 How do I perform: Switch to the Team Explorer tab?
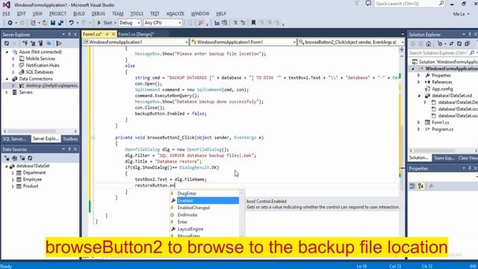pos(444,158)
